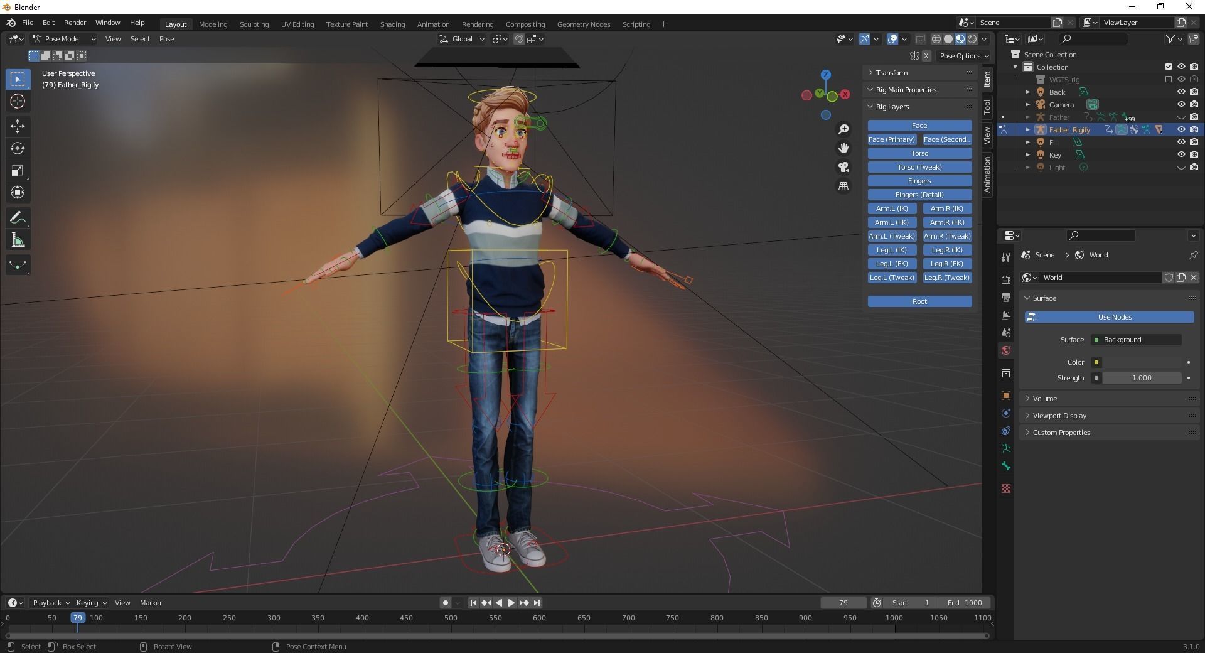
Task: Open the Pose menu in viewport header
Action: coord(166,39)
